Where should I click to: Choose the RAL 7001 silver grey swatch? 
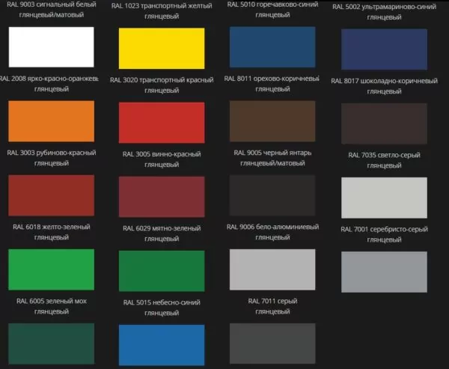click(385, 272)
